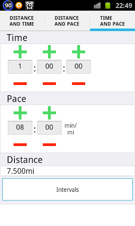Increase the Pace minutes with green plus
This screenshot has width=135, height=226.
pos(20,113)
